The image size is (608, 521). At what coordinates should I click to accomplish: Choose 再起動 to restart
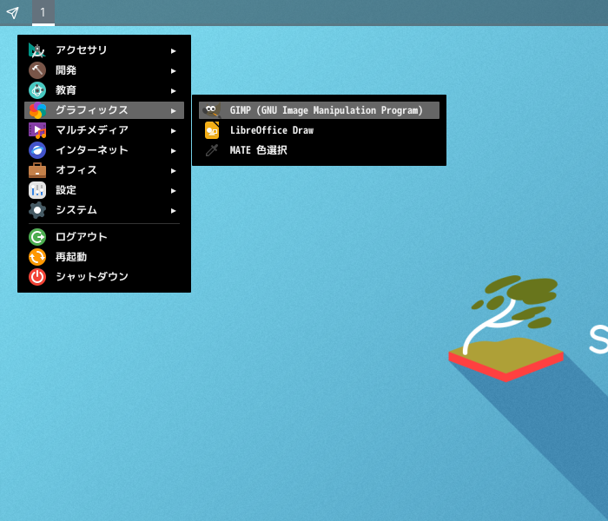point(104,257)
